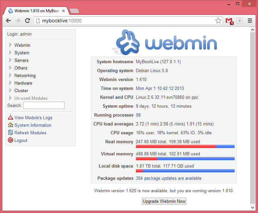Click Virtual memory usage bar
Viewport: 258px width, 213px height.
point(185,159)
